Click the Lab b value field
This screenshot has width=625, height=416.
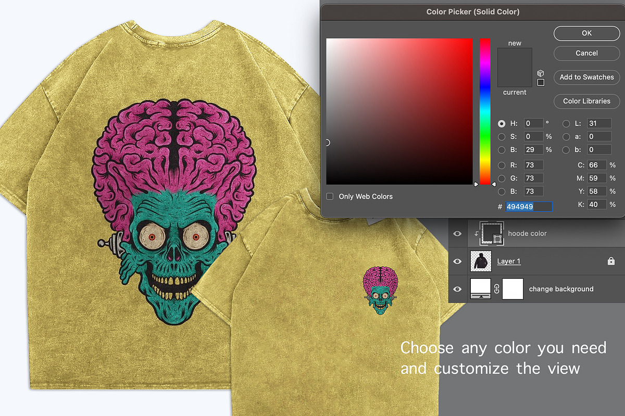[599, 150]
